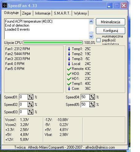Adjust Speed04 with its up/down spinner
140x152 pixels.
click(92, 97)
